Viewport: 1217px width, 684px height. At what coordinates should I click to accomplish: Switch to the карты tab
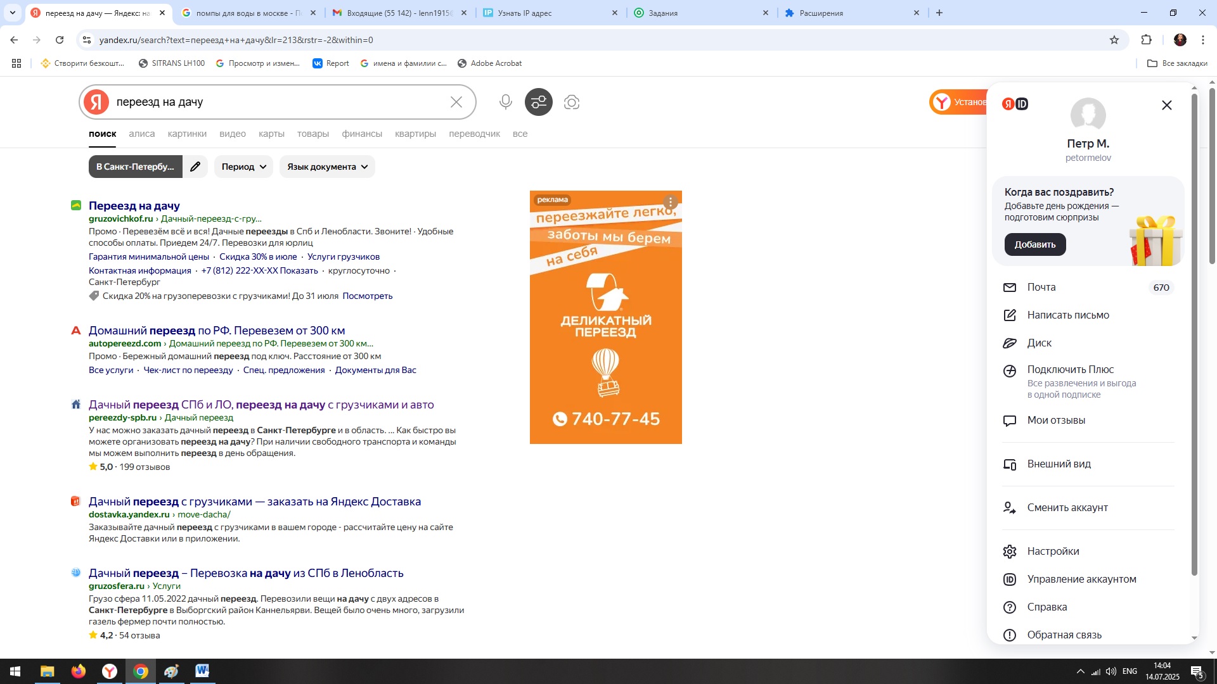[x=271, y=134]
